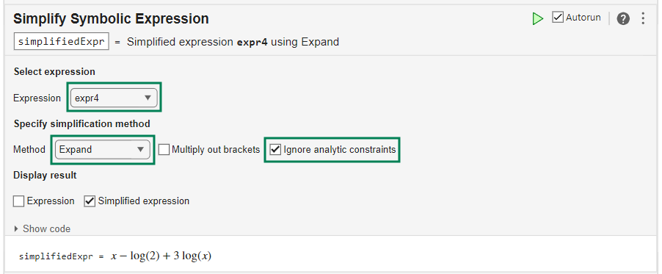Click the simplifiedExpr output result equation
The image size is (662, 274).
114,256
